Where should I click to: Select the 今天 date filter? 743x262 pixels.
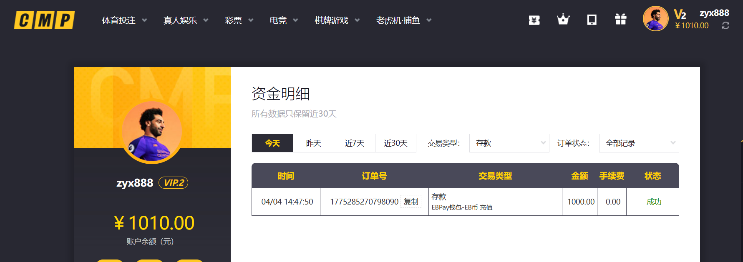[272, 143]
